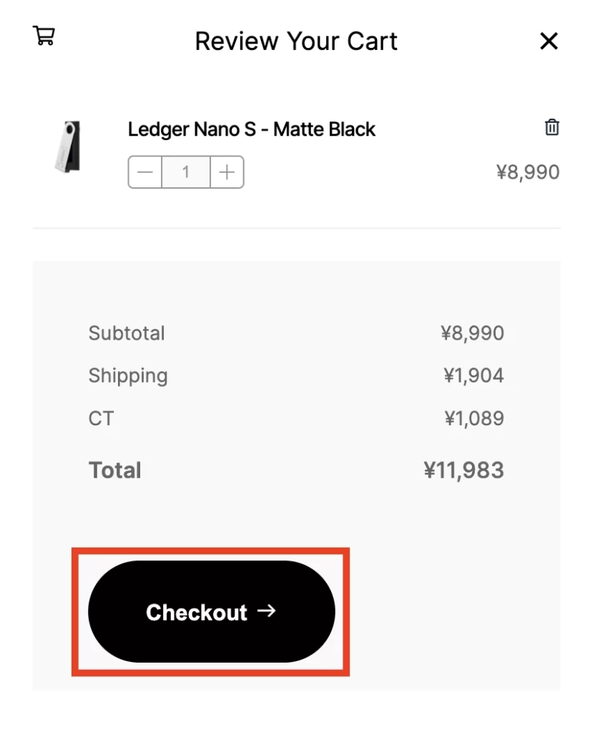Screen dimensions: 590x732
Task: Open the Ledger Nano S - Matte Black title
Action: (x=251, y=129)
